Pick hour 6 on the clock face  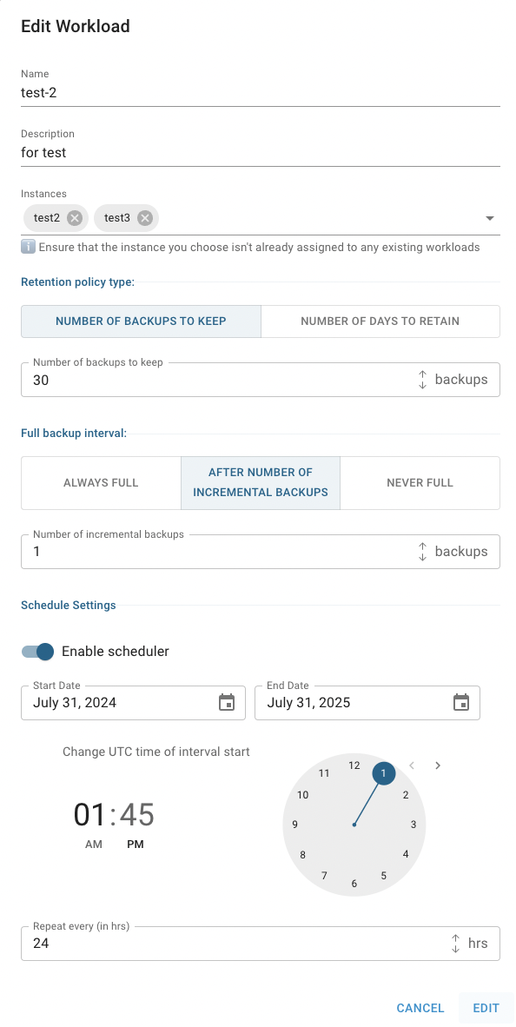pos(354,884)
